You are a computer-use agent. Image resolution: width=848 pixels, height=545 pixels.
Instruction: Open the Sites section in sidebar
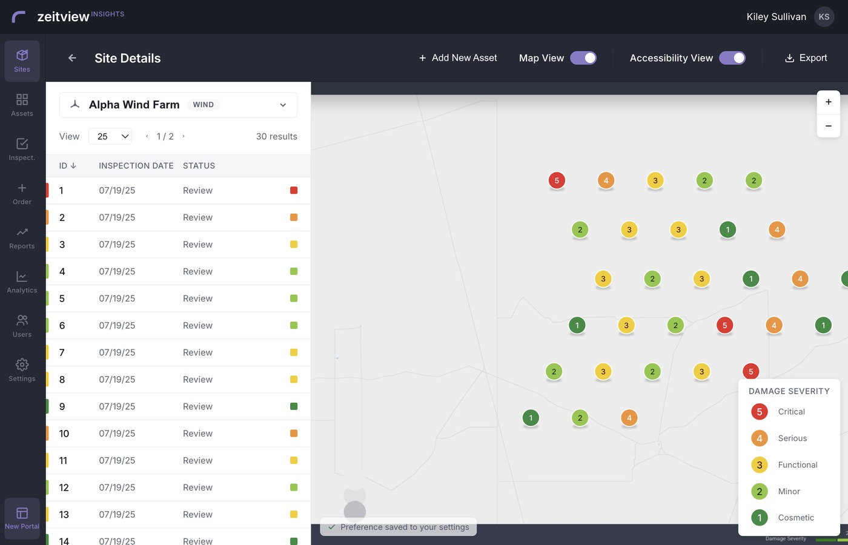22,61
